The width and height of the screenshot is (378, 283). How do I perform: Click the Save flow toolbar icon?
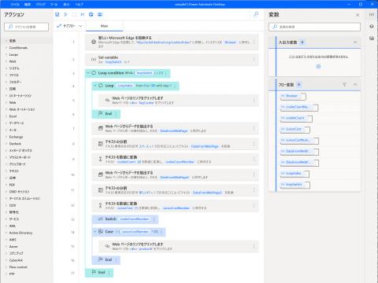(x=57, y=14)
